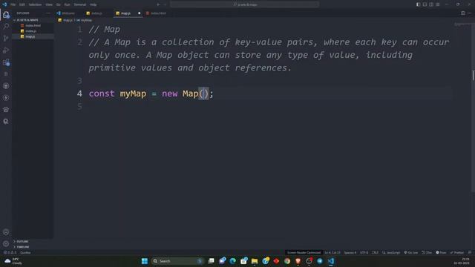Change the UTF-8 encoding selector
The image size is (475, 267).
point(364,252)
